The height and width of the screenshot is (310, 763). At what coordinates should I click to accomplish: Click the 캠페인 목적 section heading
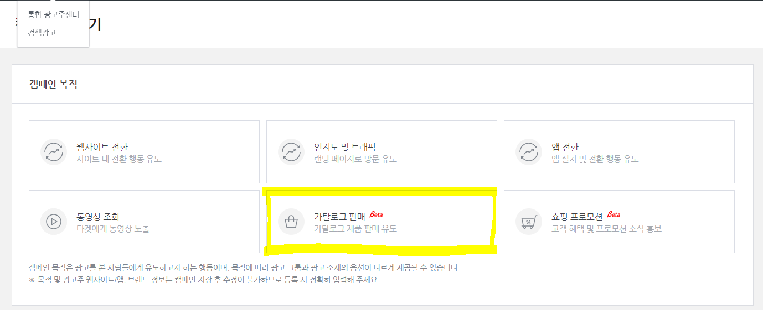click(x=53, y=85)
